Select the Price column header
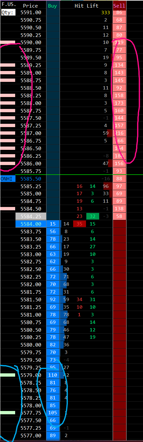143x442 pixels. pos(31,6)
